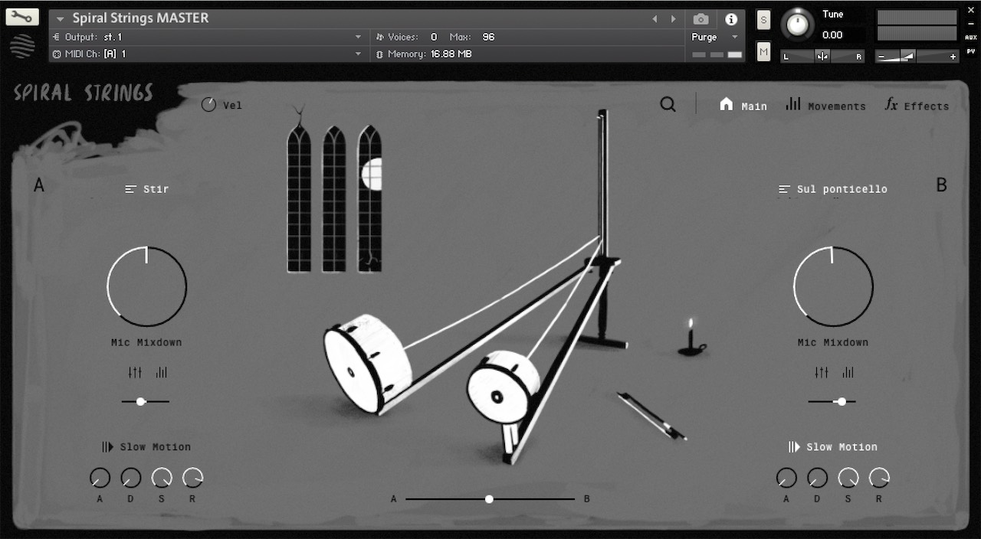
Task: Open the instrument info panel via the i icon
Action: (733, 19)
